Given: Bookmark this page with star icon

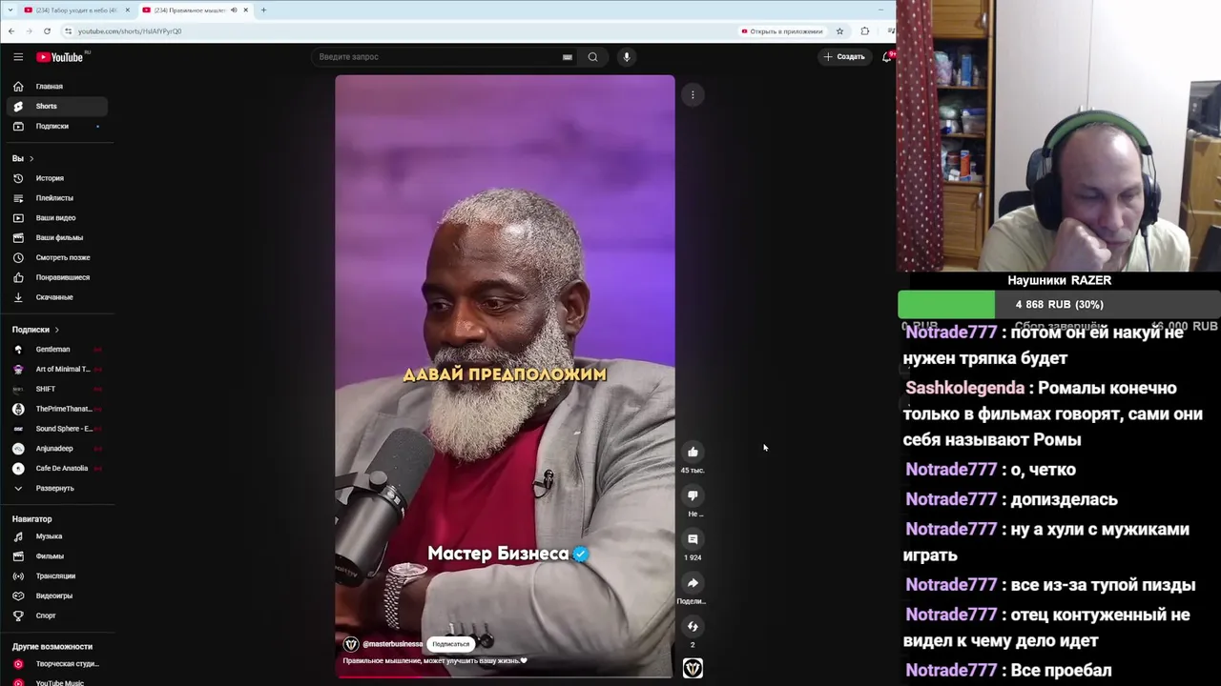Looking at the screenshot, I should click(839, 31).
